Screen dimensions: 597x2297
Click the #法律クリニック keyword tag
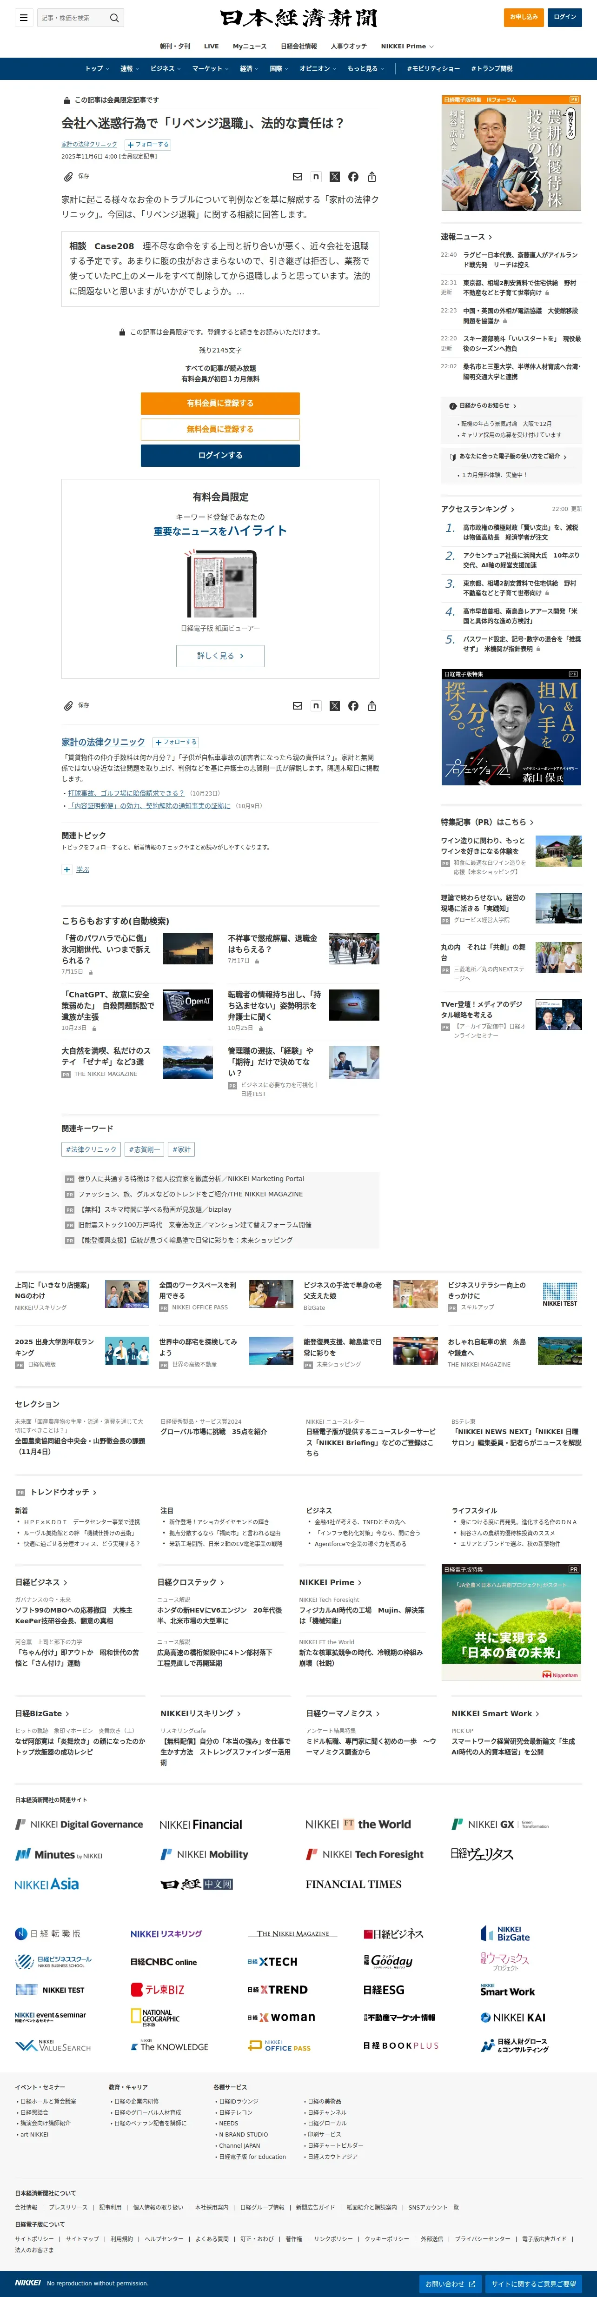coord(92,1149)
